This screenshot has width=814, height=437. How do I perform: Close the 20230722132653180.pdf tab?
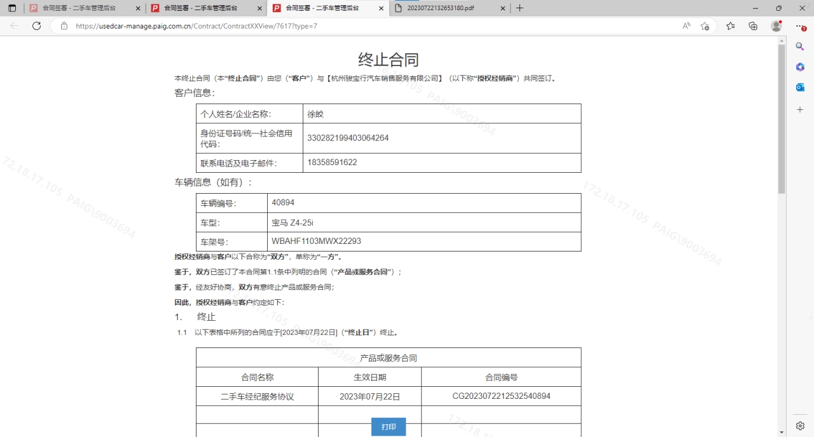tap(502, 8)
